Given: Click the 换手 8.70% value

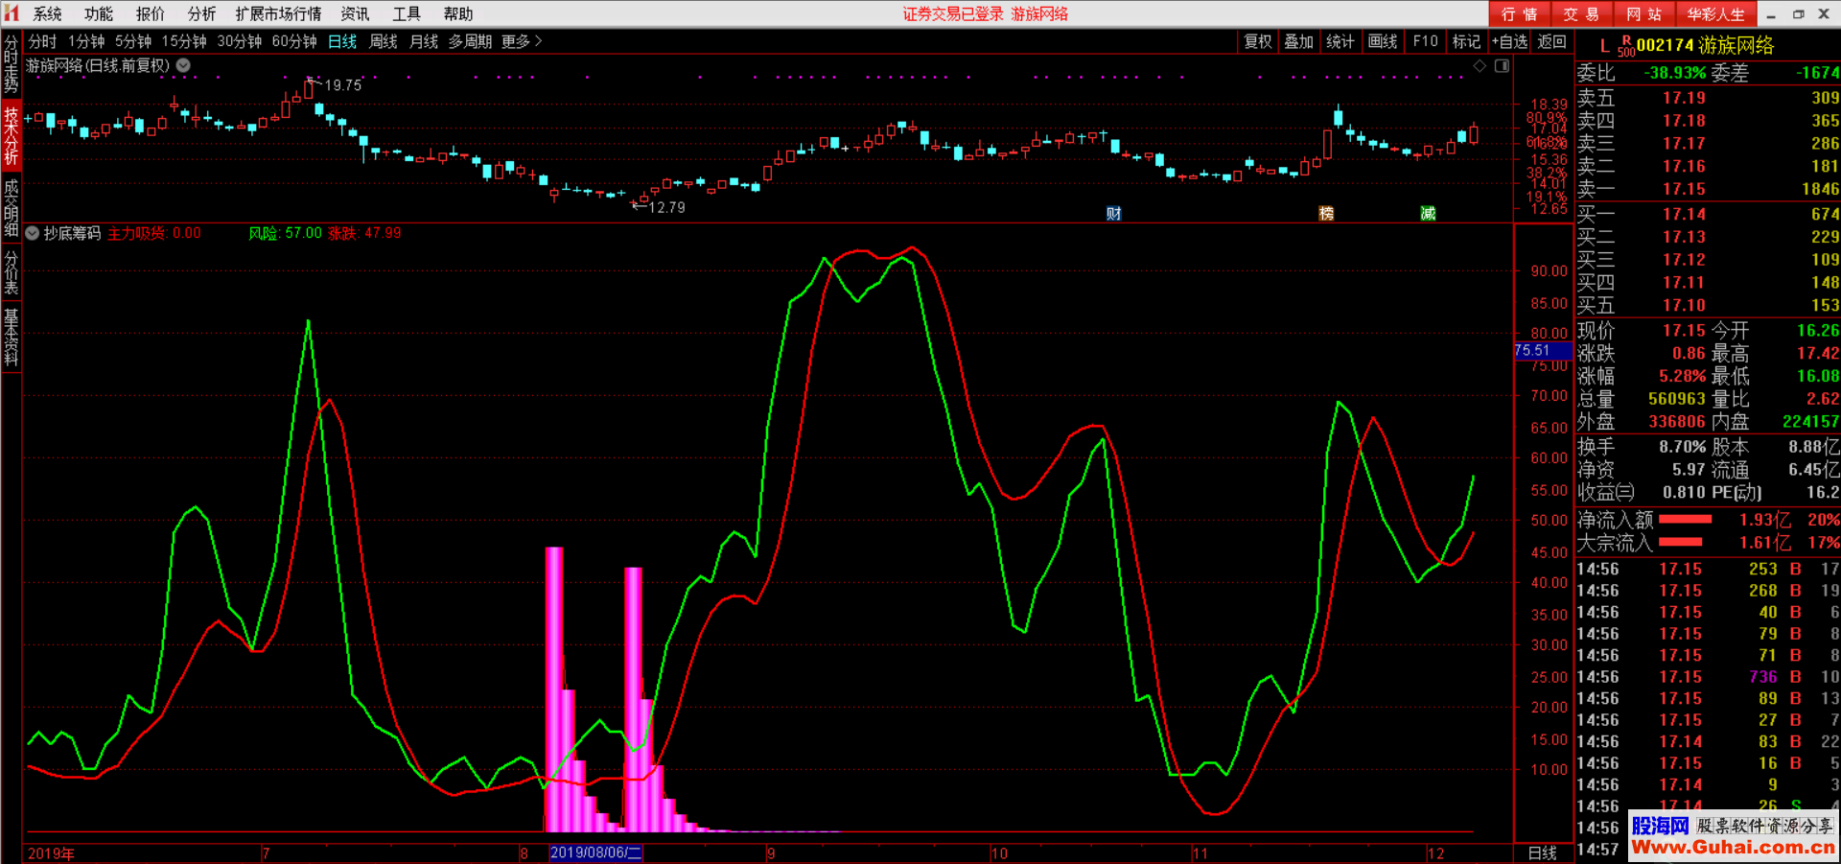Looking at the screenshot, I should point(1683,447).
